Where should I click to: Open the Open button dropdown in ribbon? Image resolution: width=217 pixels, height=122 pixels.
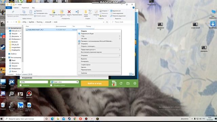(x=108, y=11)
